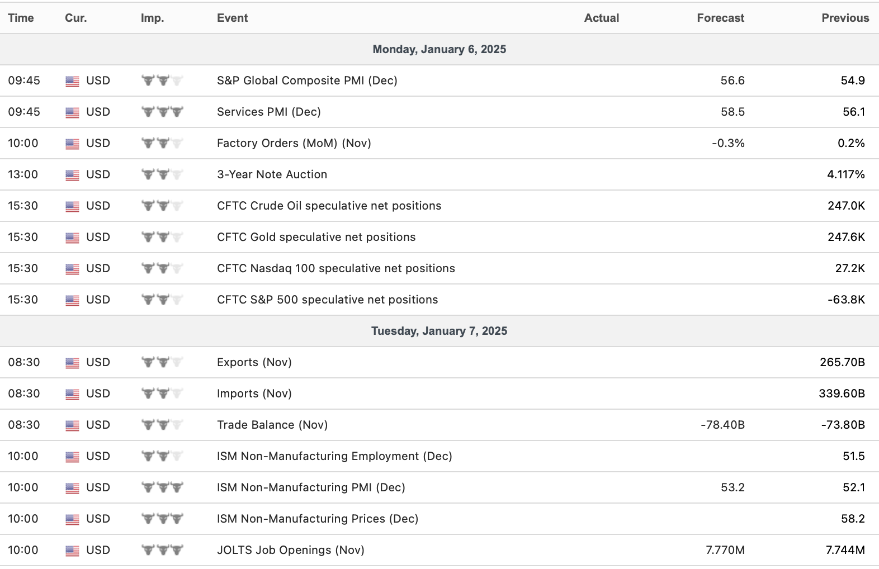Open CFTC Crude Oil speculative net positions
This screenshot has width=879, height=569.
click(x=329, y=206)
